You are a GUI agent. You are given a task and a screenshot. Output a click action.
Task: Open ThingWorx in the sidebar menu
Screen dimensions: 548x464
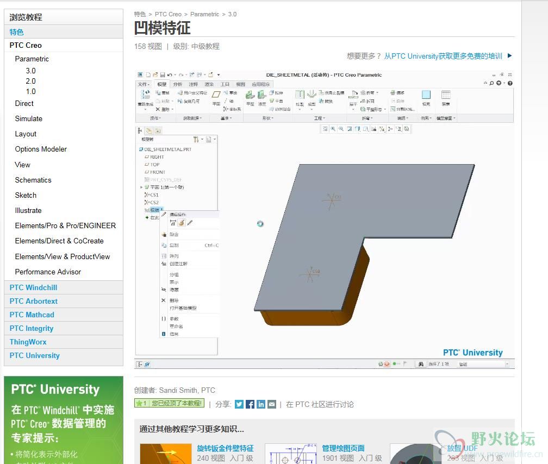pos(28,342)
